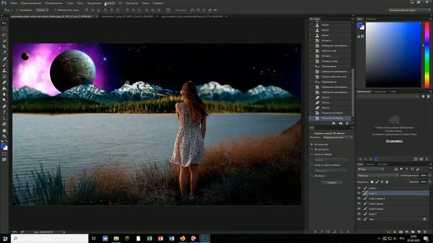Open the Окно menu
Screen dimensions: 433x243
[x=145, y=3]
